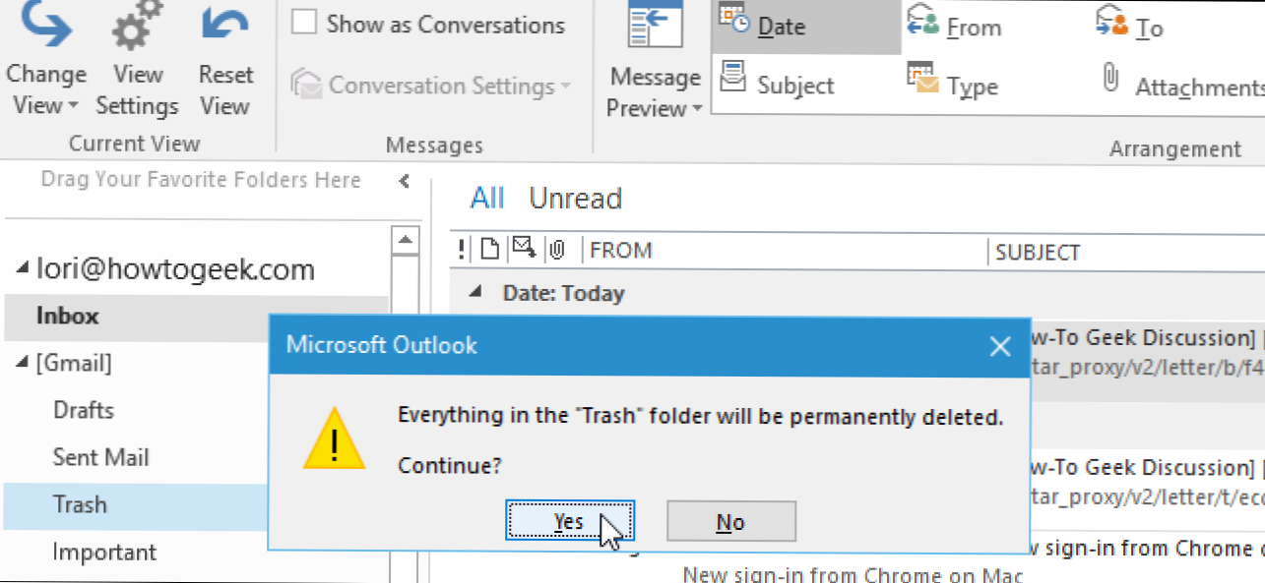This screenshot has height=583, width=1265.
Task: Open the Change View menu
Action: pyautogui.click(x=46, y=60)
